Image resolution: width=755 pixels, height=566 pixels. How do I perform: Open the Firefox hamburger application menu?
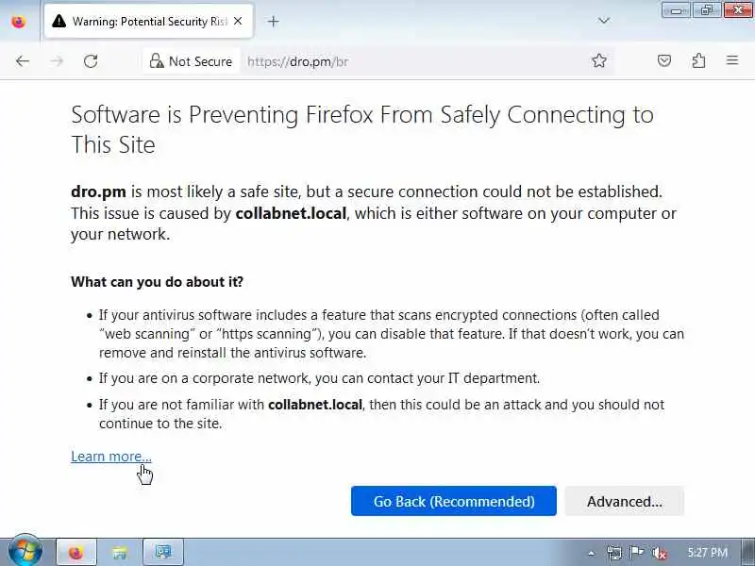[x=732, y=61]
